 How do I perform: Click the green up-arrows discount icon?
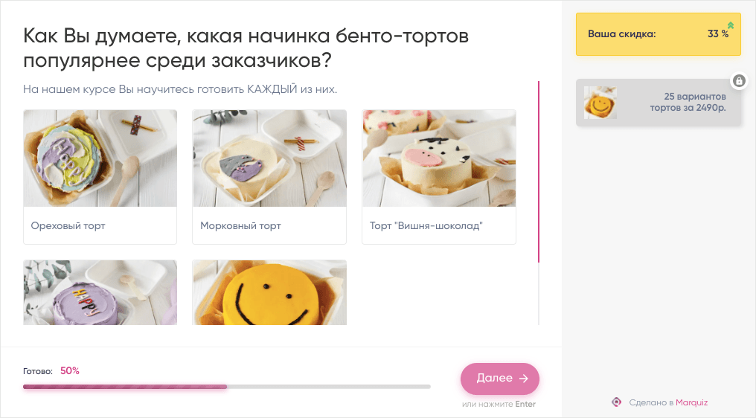click(731, 25)
